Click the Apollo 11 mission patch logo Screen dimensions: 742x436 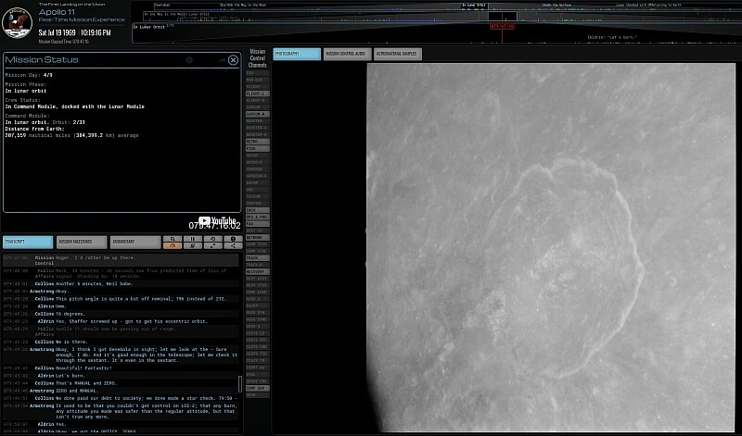tap(17, 23)
